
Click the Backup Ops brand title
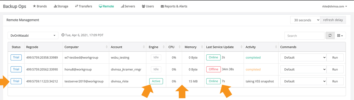(x=14, y=6)
